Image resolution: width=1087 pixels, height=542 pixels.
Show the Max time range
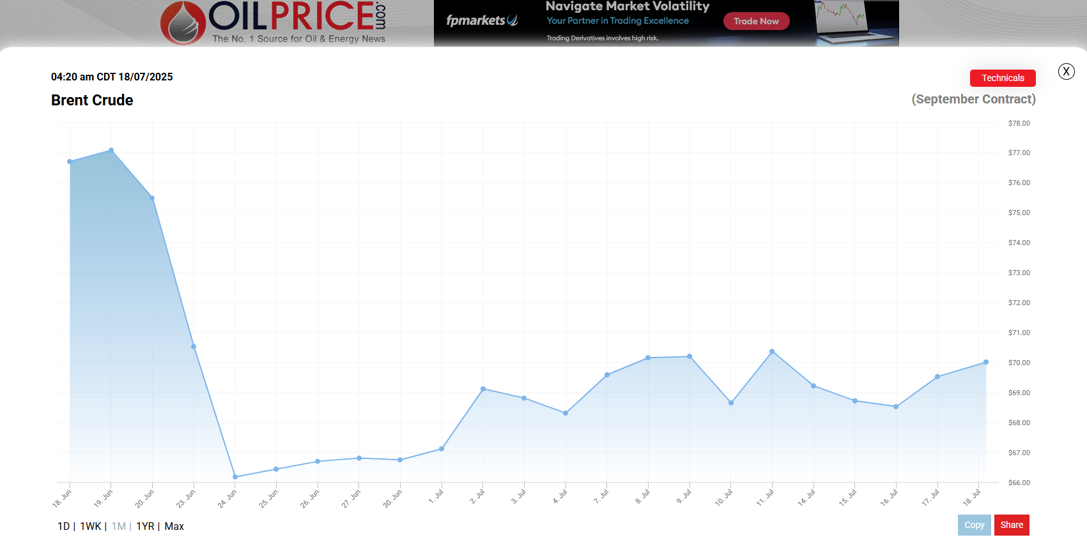point(174,526)
